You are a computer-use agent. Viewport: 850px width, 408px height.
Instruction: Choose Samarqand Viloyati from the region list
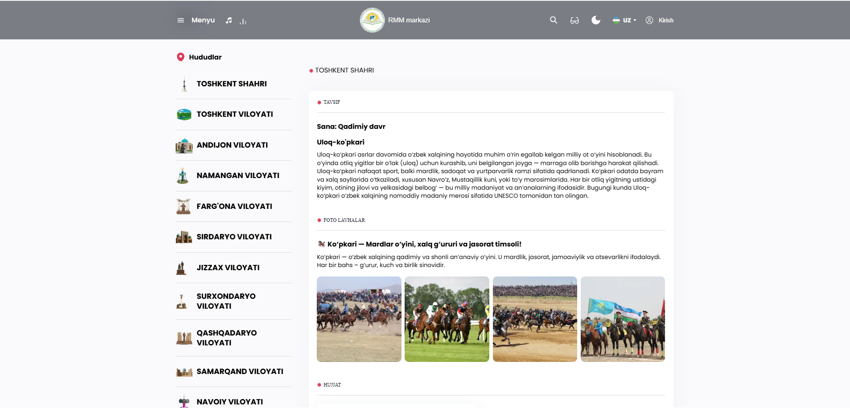coord(240,371)
